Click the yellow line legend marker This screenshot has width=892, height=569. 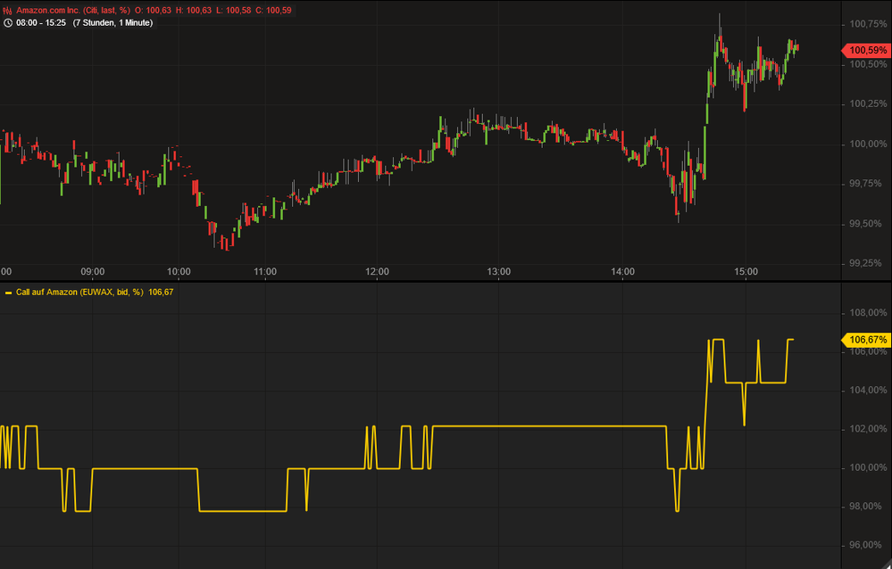click(x=8, y=292)
